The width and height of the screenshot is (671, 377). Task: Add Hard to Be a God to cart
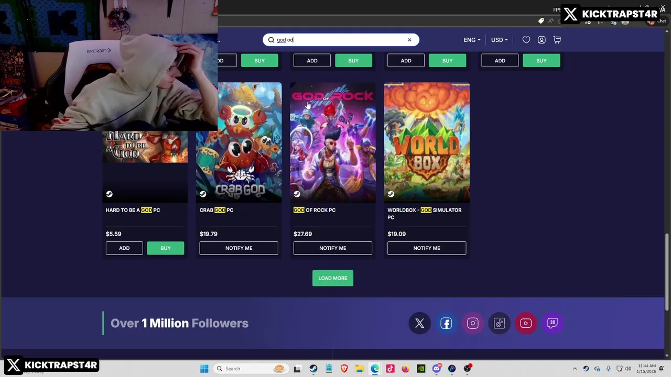point(124,248)
